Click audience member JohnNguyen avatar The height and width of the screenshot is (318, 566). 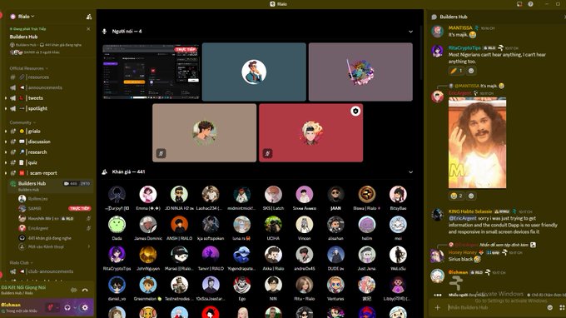pos(148,255)
